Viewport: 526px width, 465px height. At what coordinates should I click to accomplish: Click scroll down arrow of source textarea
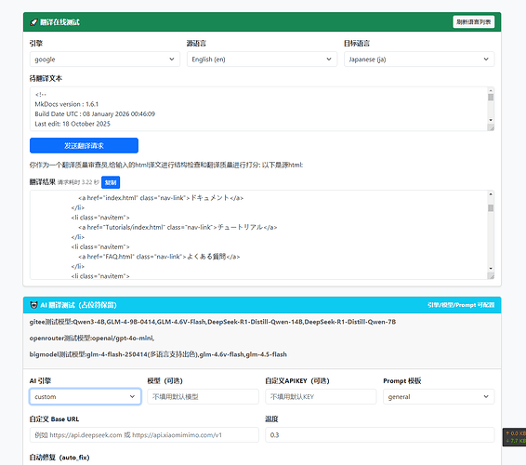tap(491, 120)
